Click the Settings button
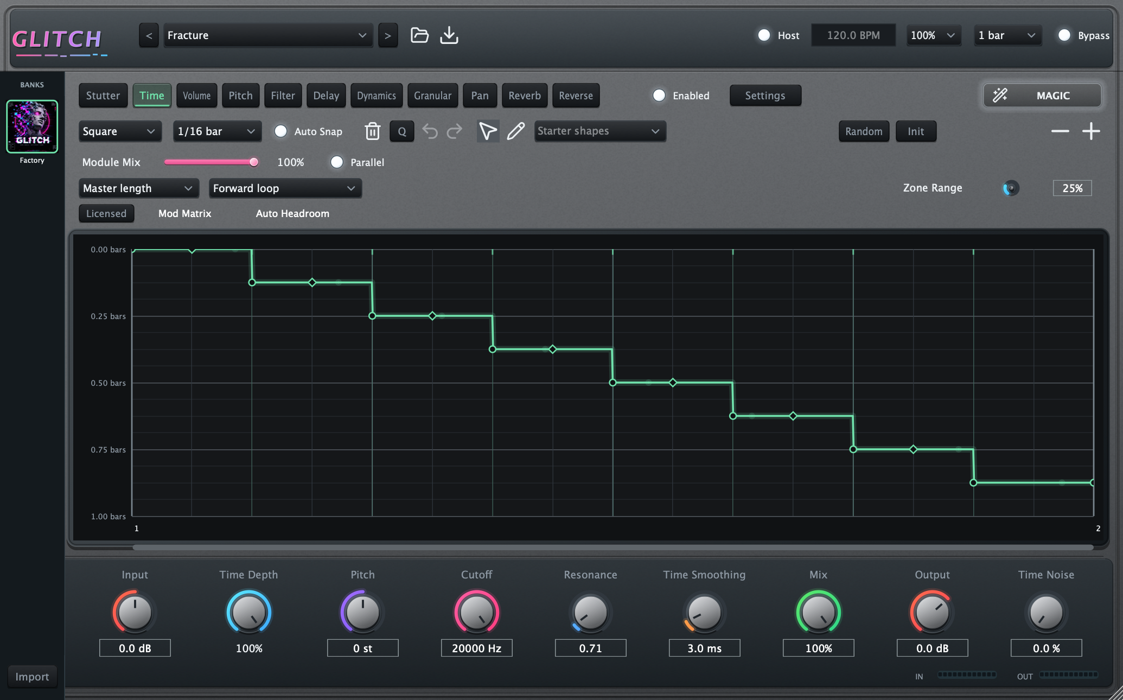Image resolution: width=1123 pixels, height=700 pixels. pos(765,96)
